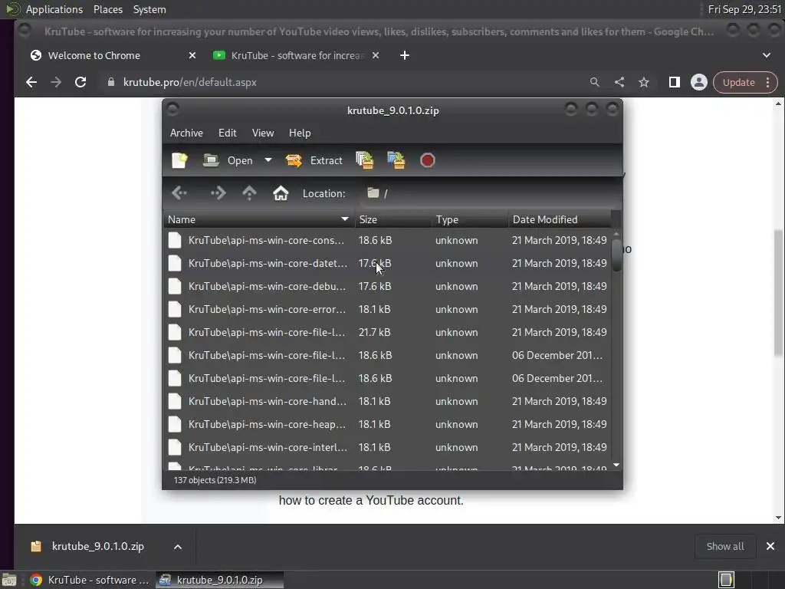Viewport: 785px width, 589px height.
Task: Sort files by Size column
Action: tap(393, 219)
